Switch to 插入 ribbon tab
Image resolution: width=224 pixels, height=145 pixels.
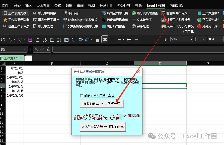tap(28, 6)
